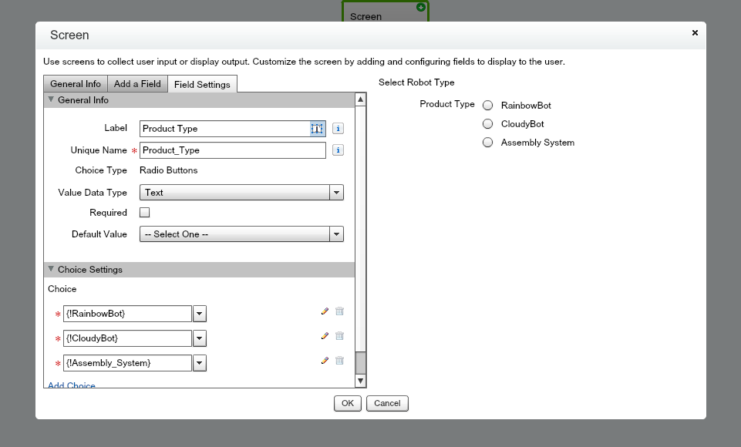Click the Add Choice link
The height and width of the screenshot is (447, 741).
point(72,385)
